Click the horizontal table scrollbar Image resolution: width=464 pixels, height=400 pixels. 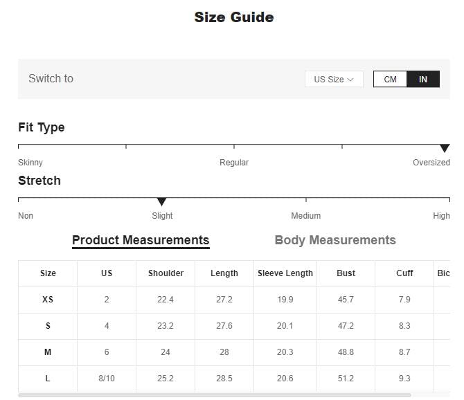coord(215,395)
